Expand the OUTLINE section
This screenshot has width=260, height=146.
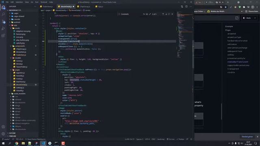tap(12, 133)
